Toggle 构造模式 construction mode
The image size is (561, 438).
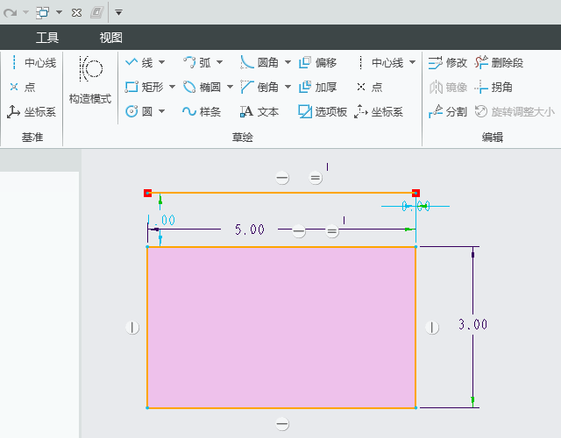[90, 80]
